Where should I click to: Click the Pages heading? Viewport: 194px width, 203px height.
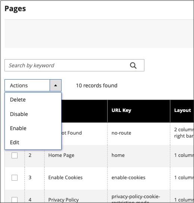point(15,9)
